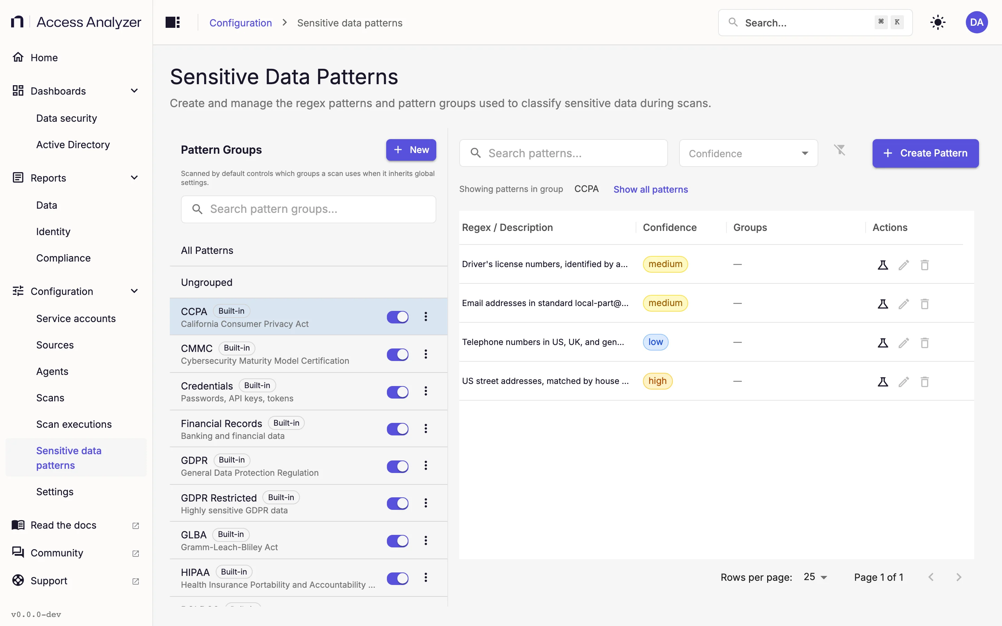The width and height of the screenshot is (1002, 626).
Task: Open the GDPR Restricted group options menu
Action: [425, 503]
